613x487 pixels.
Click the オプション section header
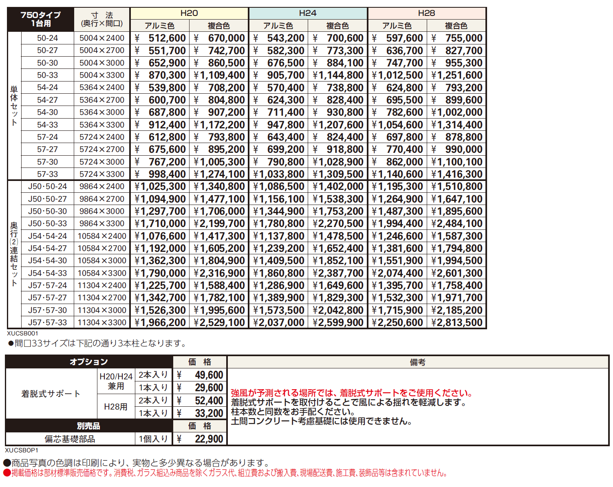(x=89, y=362)
